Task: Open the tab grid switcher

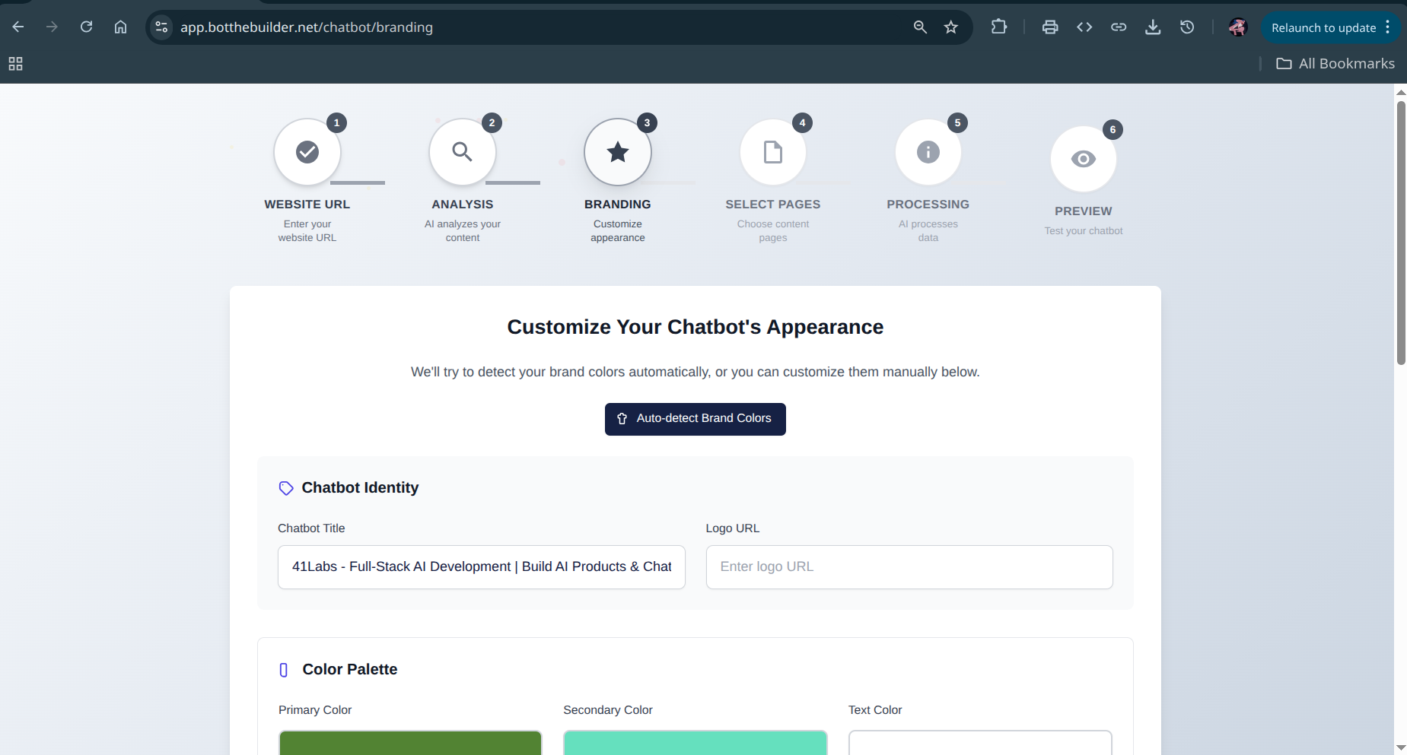Action: coord(16,64)
